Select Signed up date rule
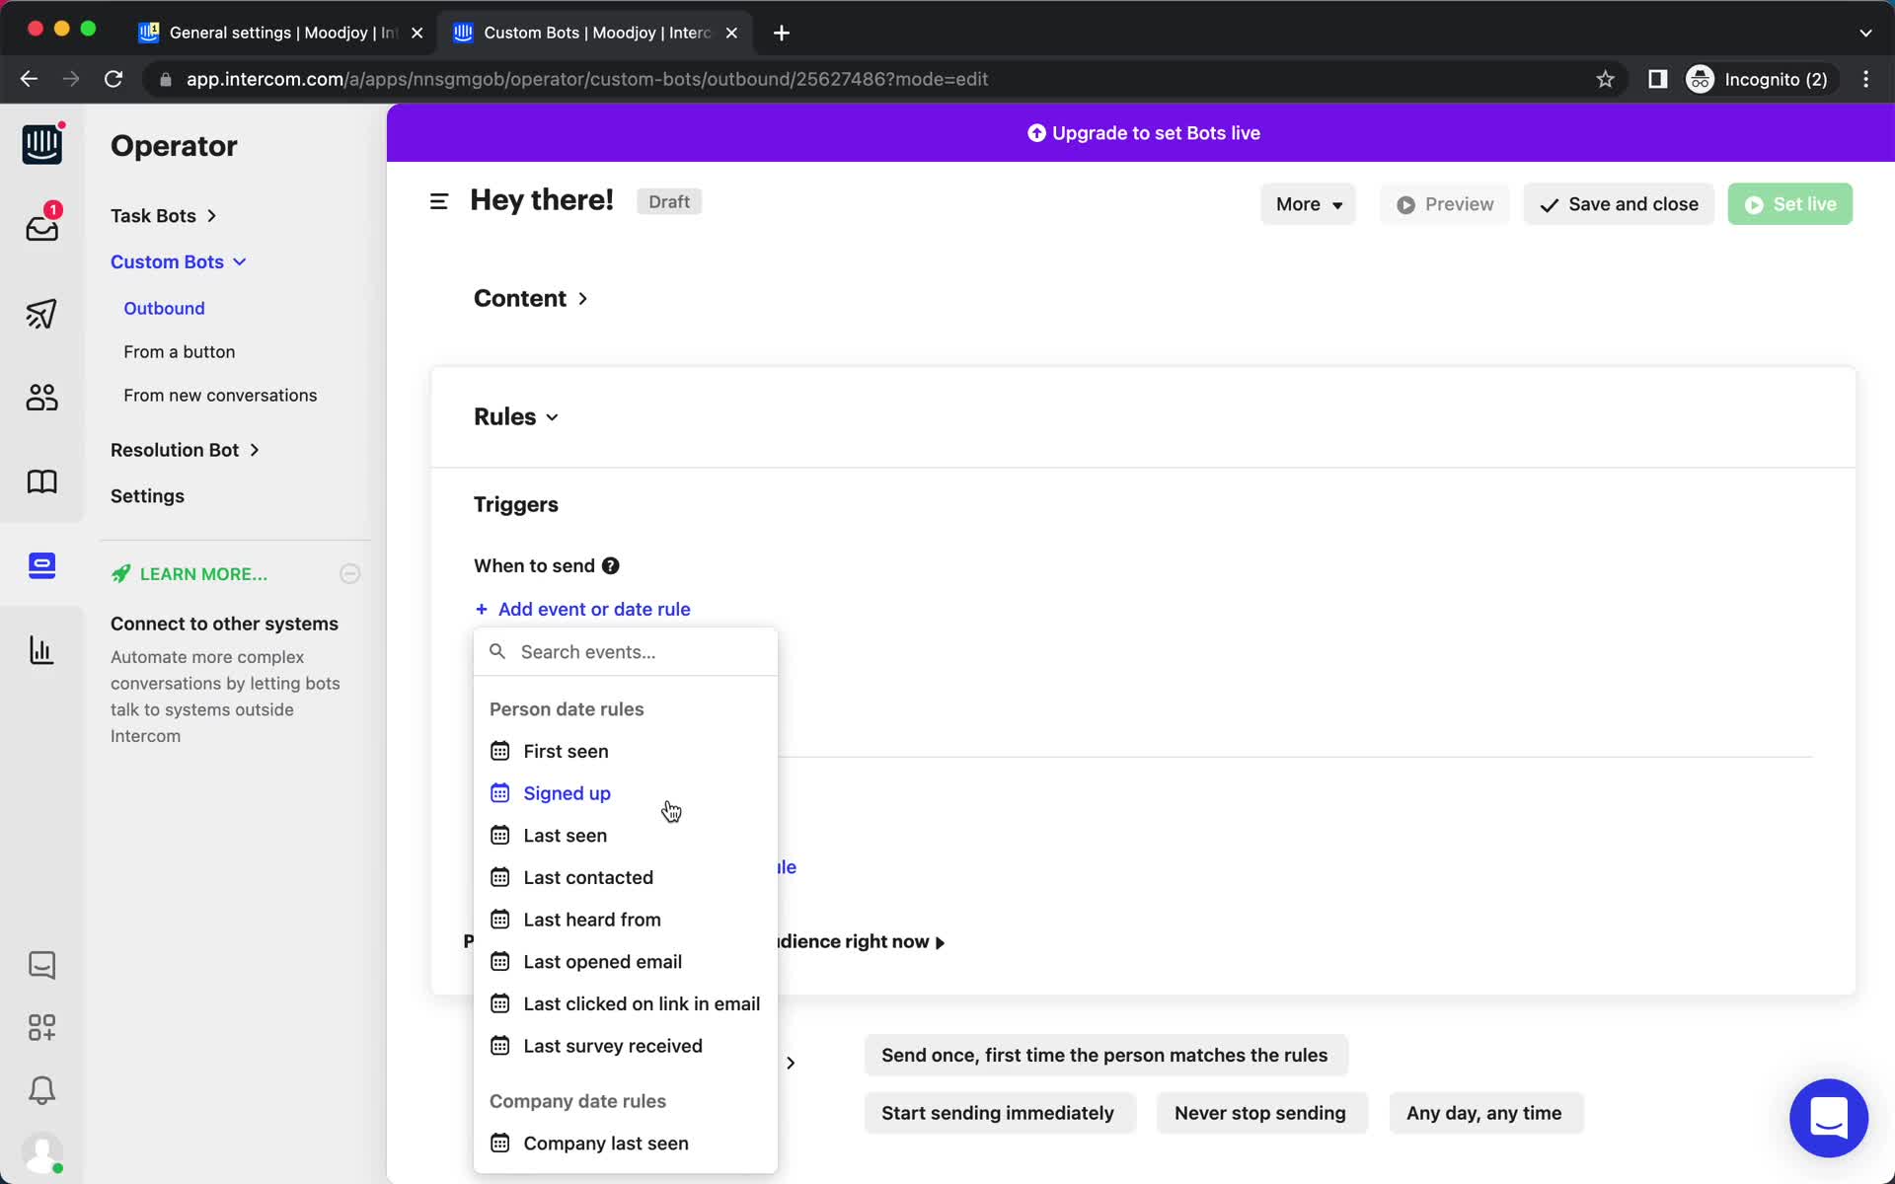The image size is (1895, 1184). (567, 792)
